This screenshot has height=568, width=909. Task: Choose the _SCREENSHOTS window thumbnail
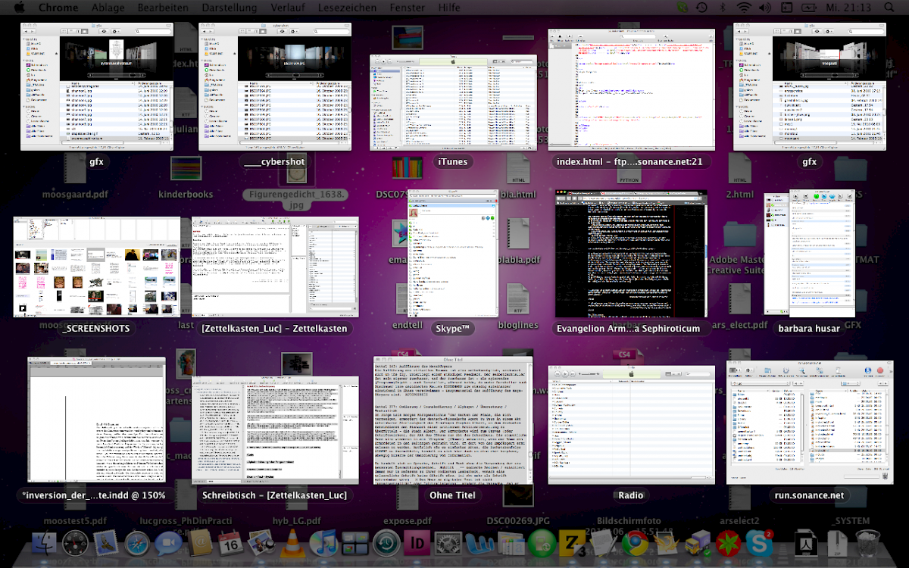[x=96, y=267]
